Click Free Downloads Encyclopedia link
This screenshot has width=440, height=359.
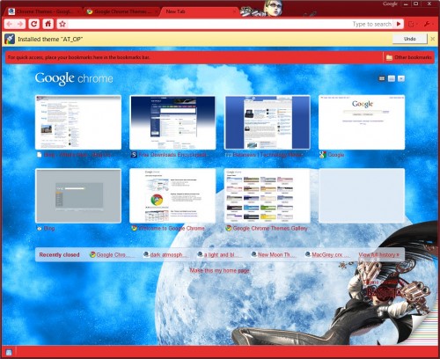pos(172,155)
